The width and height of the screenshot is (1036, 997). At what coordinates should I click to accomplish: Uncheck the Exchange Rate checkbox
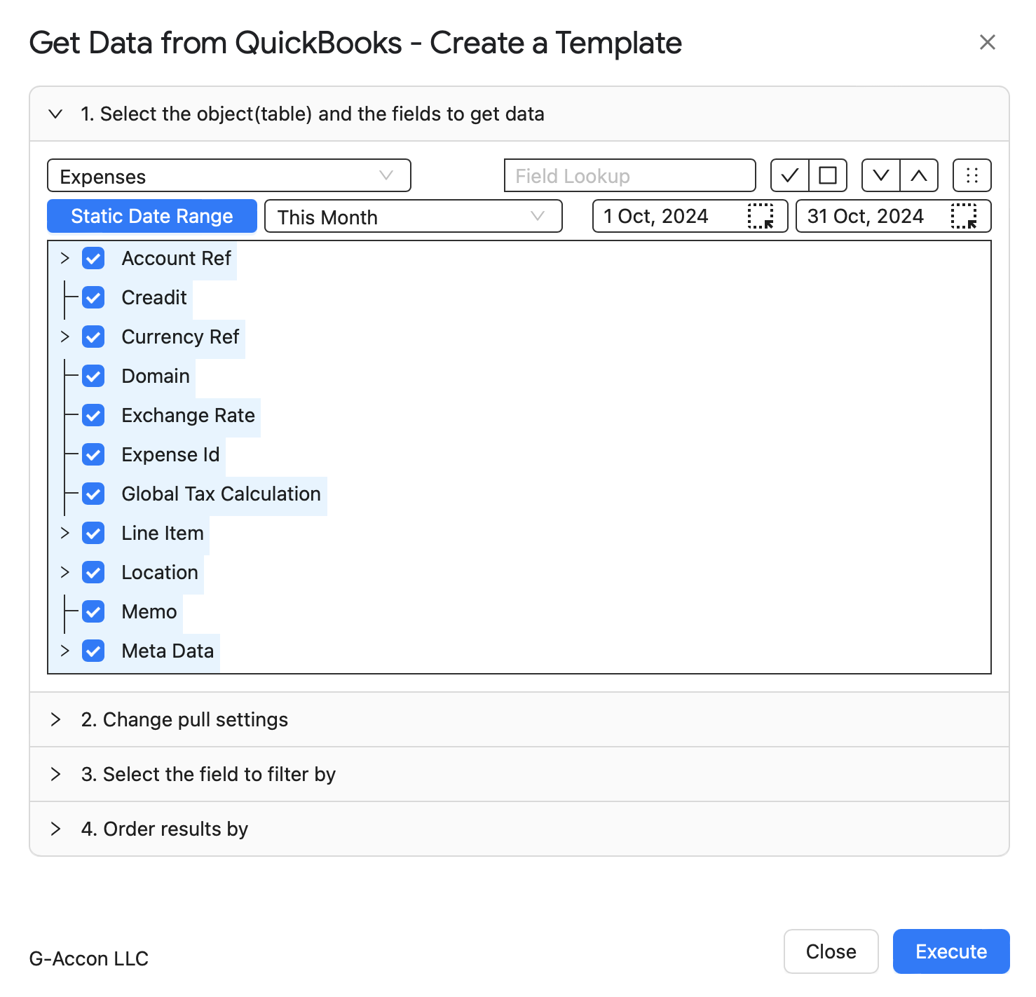pyautogui.click(x=93, y=415)
